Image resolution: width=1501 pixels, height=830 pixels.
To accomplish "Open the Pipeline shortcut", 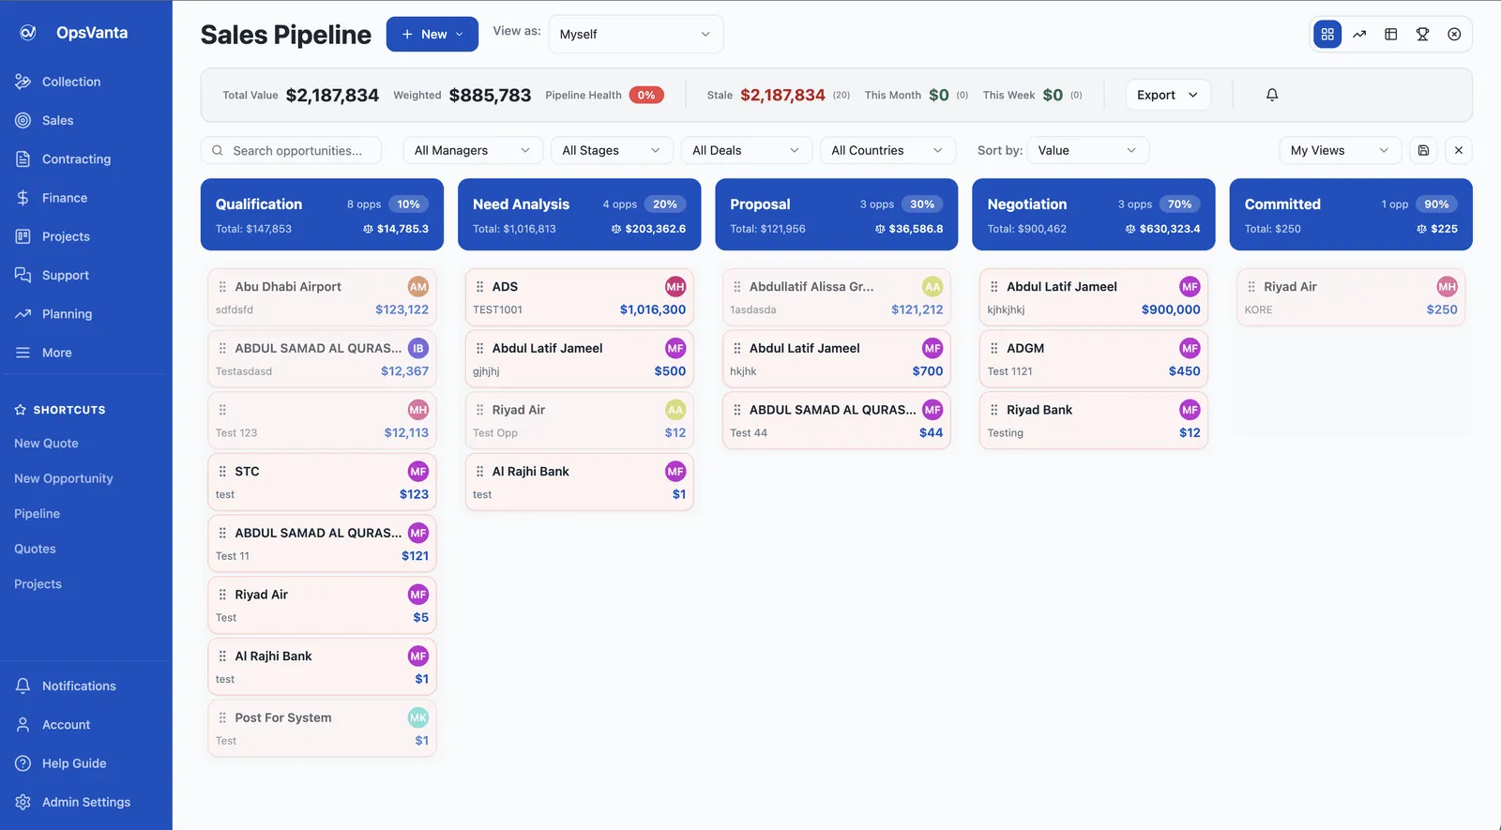I will [x=38, y=514].
